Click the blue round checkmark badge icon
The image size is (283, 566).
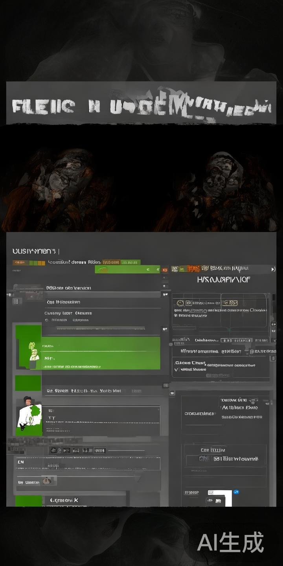point(236,492)
